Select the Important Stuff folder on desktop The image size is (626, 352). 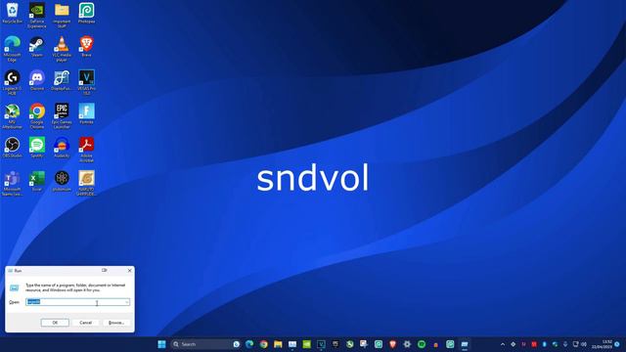(x=62, y=16)
